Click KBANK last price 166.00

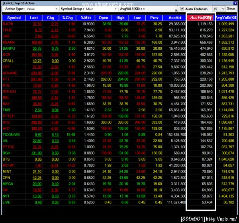point(36,43)
